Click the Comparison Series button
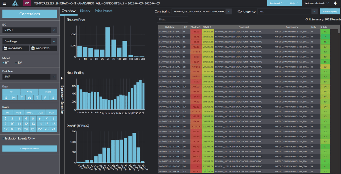Viewport: 341px width, 174px height. [x=29, y=149]
